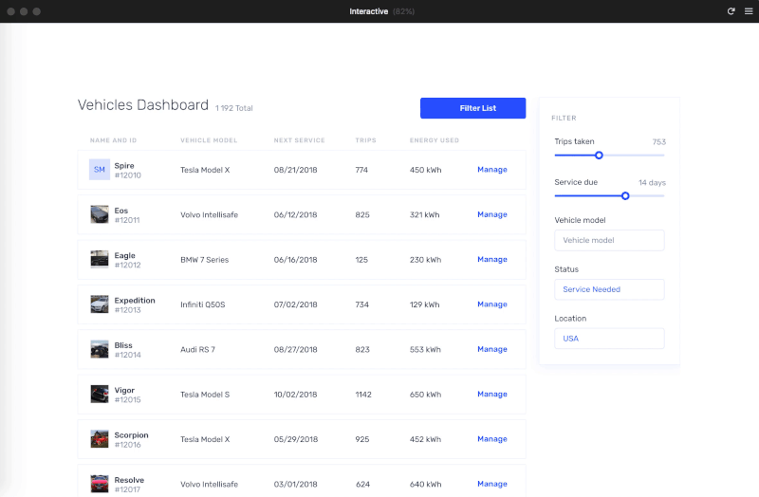Click the refresh icon in title bar
The width and height of the screenshot is (759, 497).
tap(731, 11)
